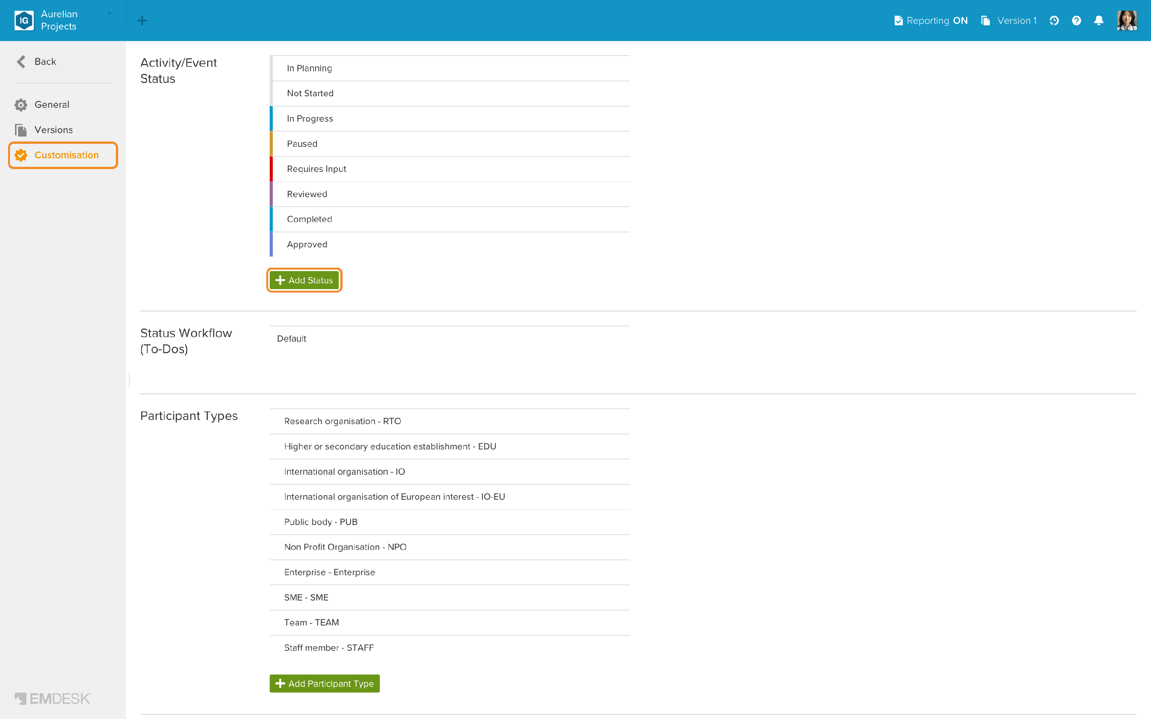
Task: Open the history clock icon
Action: pyautogui.click(x=1054, y=20)
